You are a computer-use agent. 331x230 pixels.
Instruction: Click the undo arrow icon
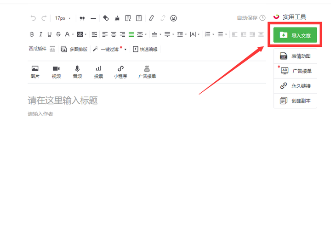pyautogui.click(x=33, y=18)
